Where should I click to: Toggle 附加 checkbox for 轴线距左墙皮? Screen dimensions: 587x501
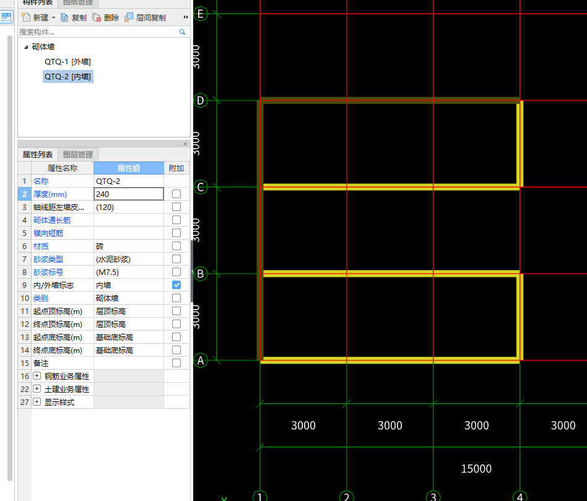tap(176, 207)
